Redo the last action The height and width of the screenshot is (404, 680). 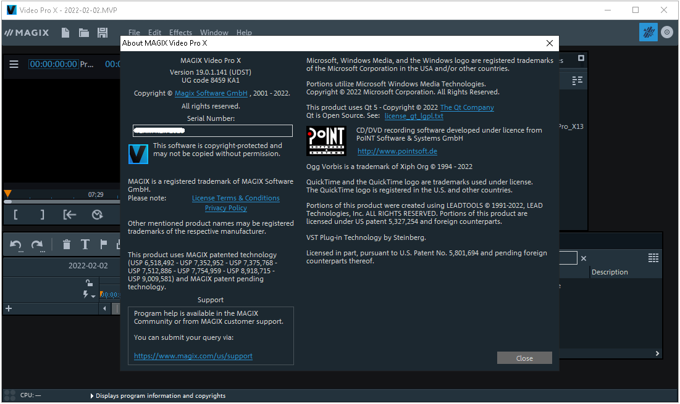37,245
